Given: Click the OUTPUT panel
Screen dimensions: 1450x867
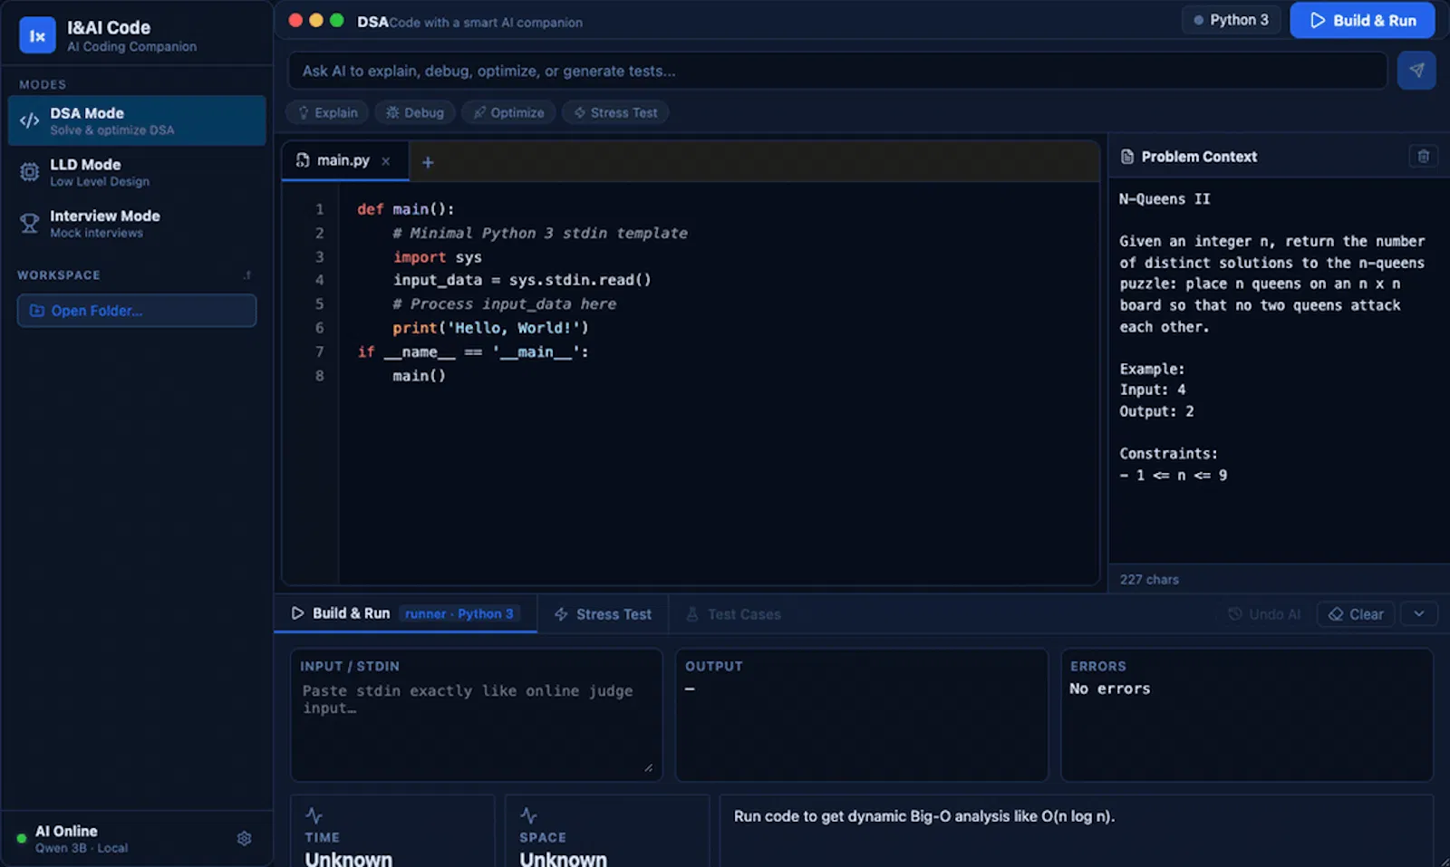Looking at the screenshot, I should (x=862, y=714).
